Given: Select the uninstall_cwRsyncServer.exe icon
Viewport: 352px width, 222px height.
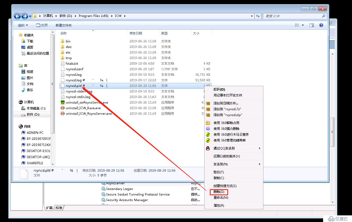Looking at the screenshot, I should point(63,102).
